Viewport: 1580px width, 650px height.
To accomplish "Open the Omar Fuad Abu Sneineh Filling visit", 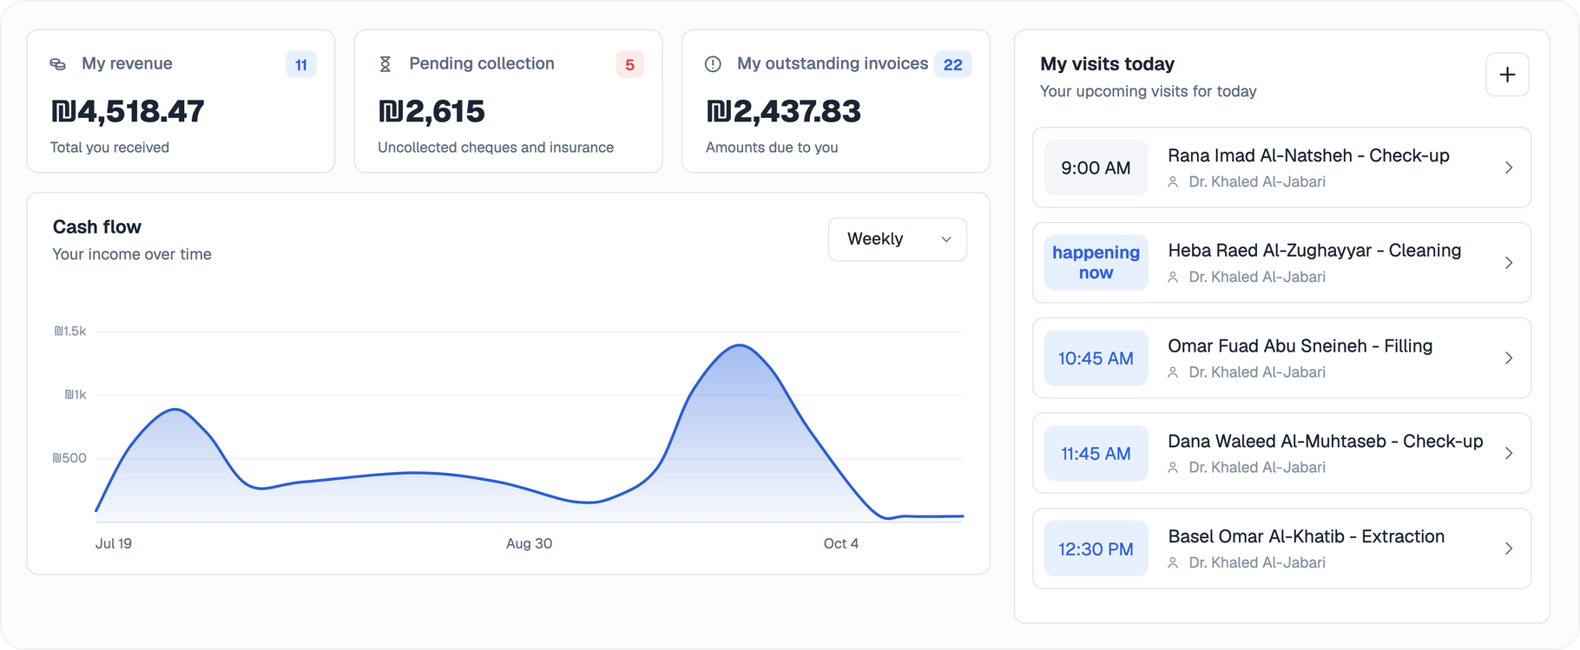I will pyautogui.click(x=1281, y=358).
